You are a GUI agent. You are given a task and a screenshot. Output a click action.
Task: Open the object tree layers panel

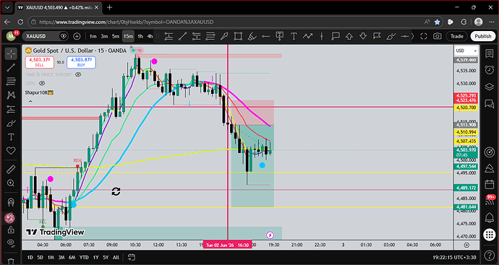[x=489, y=87]
